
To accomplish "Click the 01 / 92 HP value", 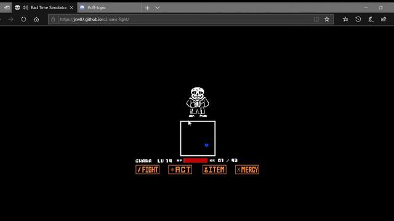I will pos(228,160).
